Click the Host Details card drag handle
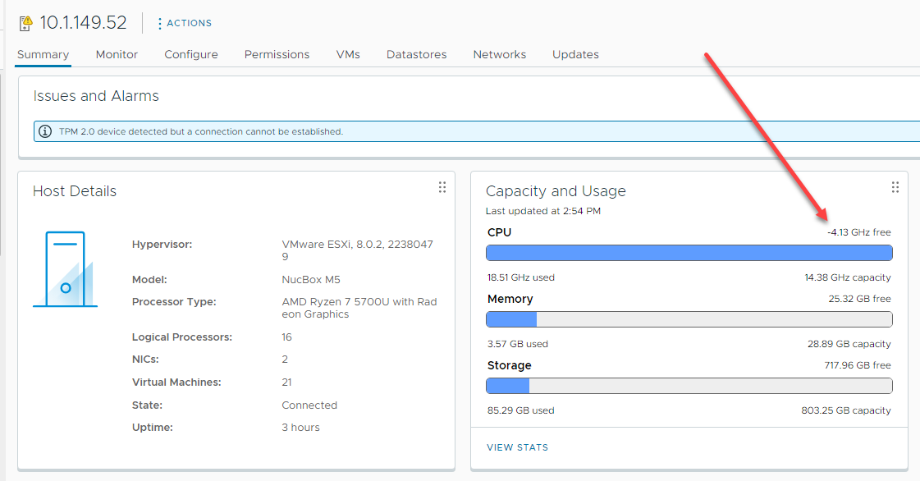920x481 pixels. click(x=442, y=187)
